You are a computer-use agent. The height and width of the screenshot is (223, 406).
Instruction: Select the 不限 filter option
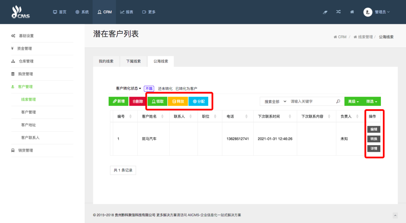pos(149,89)
